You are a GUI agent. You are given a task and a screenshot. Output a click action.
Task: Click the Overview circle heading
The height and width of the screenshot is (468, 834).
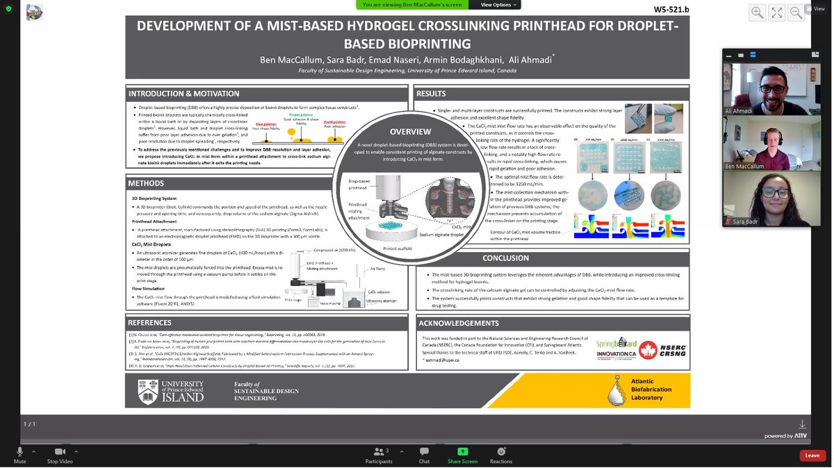coord(410,131)
